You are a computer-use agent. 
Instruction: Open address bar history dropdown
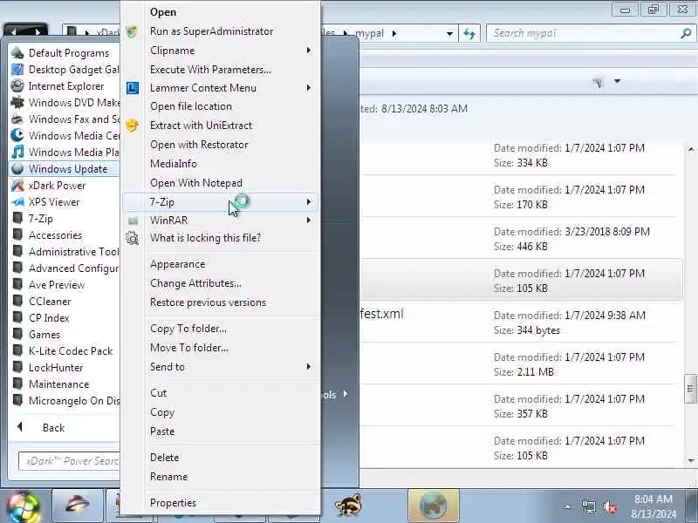coord(449,34)
